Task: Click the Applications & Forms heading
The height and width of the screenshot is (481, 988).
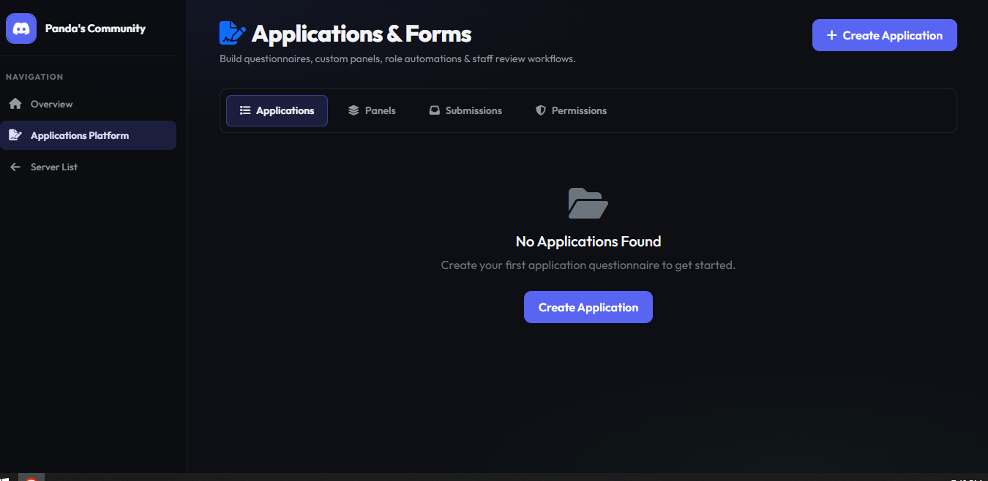Action: (x=362, y=34)
